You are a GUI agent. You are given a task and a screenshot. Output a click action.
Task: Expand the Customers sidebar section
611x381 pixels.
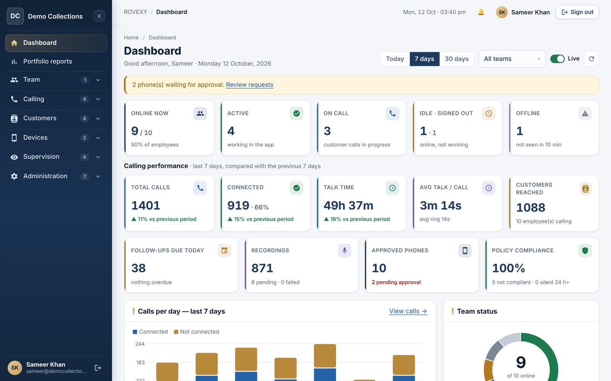(56, 118)
